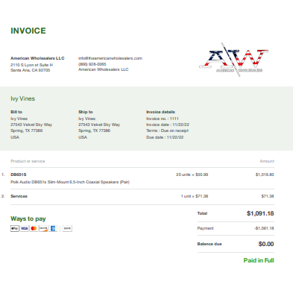Click the Mastercard payment icon
293x299 pixels.
click(34, 228)
